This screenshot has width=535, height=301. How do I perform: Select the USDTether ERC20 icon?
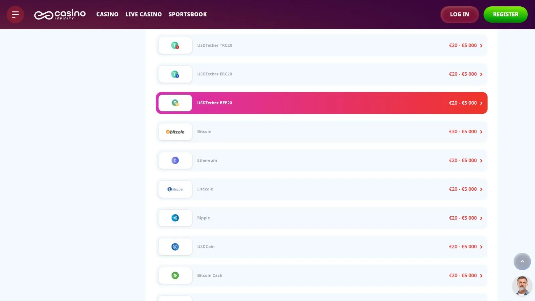point(175,74)
